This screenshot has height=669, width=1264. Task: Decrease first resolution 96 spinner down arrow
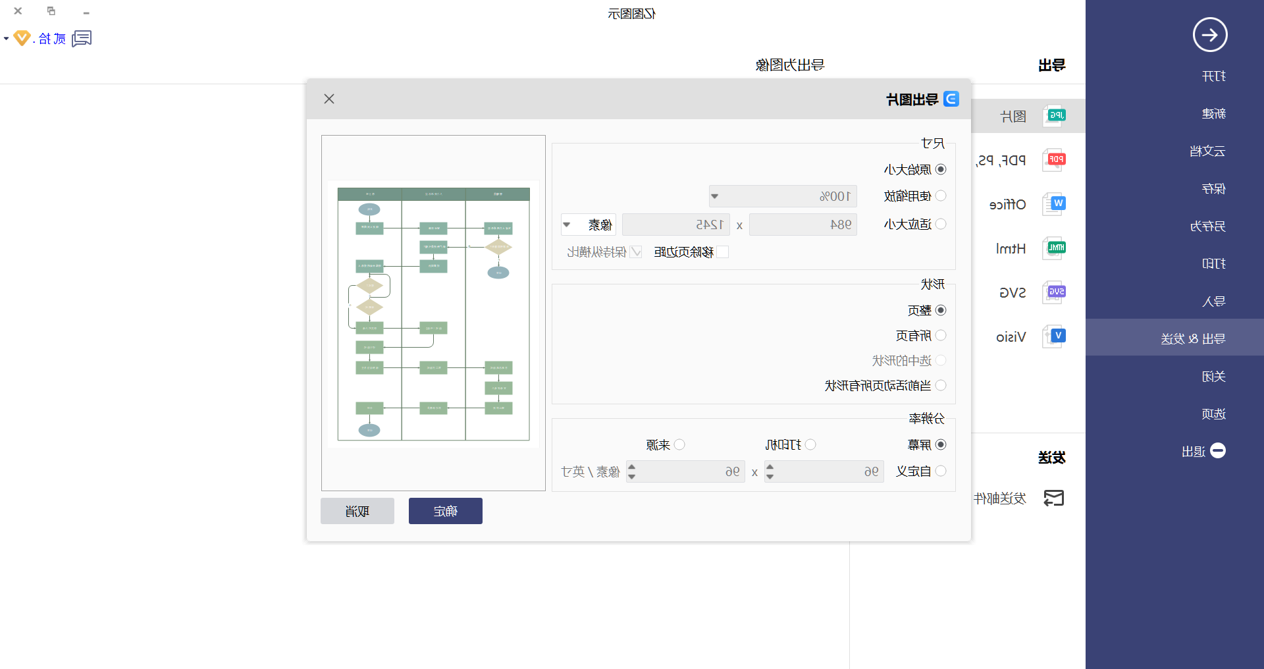pos(770,476)
